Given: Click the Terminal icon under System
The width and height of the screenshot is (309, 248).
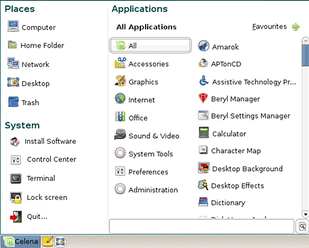Looking at the screenshot, I should pyautogui.click(x=16, y=178).
